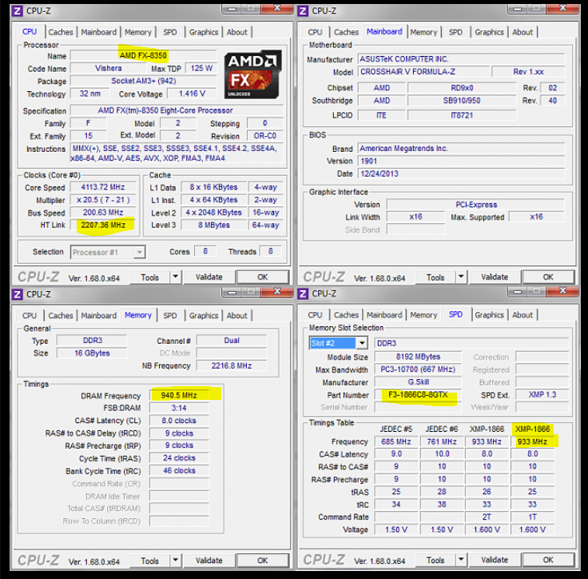Click the CPU-Z logo icon in Memory window title bar
The width and height of the screenshot is (588, 579).
(17, 294)
